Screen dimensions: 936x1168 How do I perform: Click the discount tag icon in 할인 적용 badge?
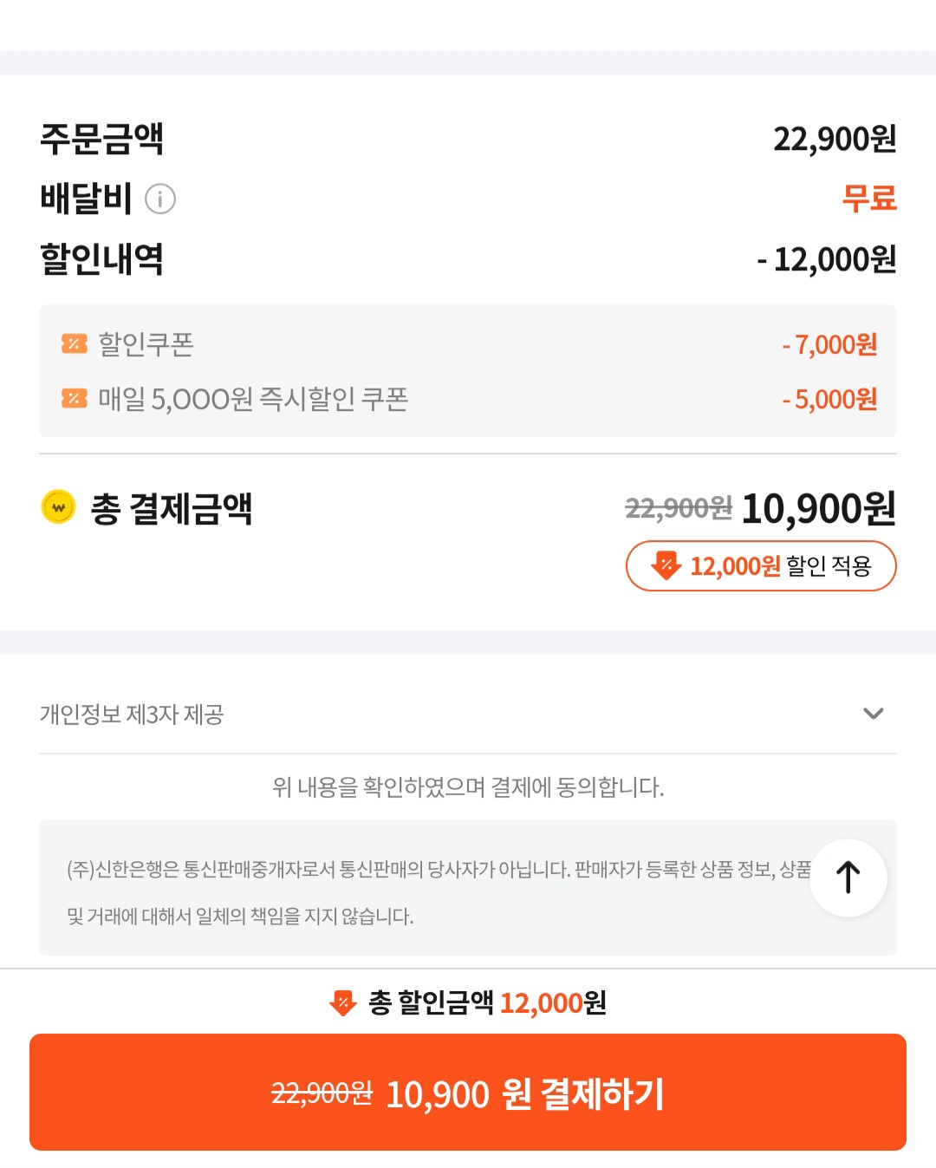coord(666,565)
